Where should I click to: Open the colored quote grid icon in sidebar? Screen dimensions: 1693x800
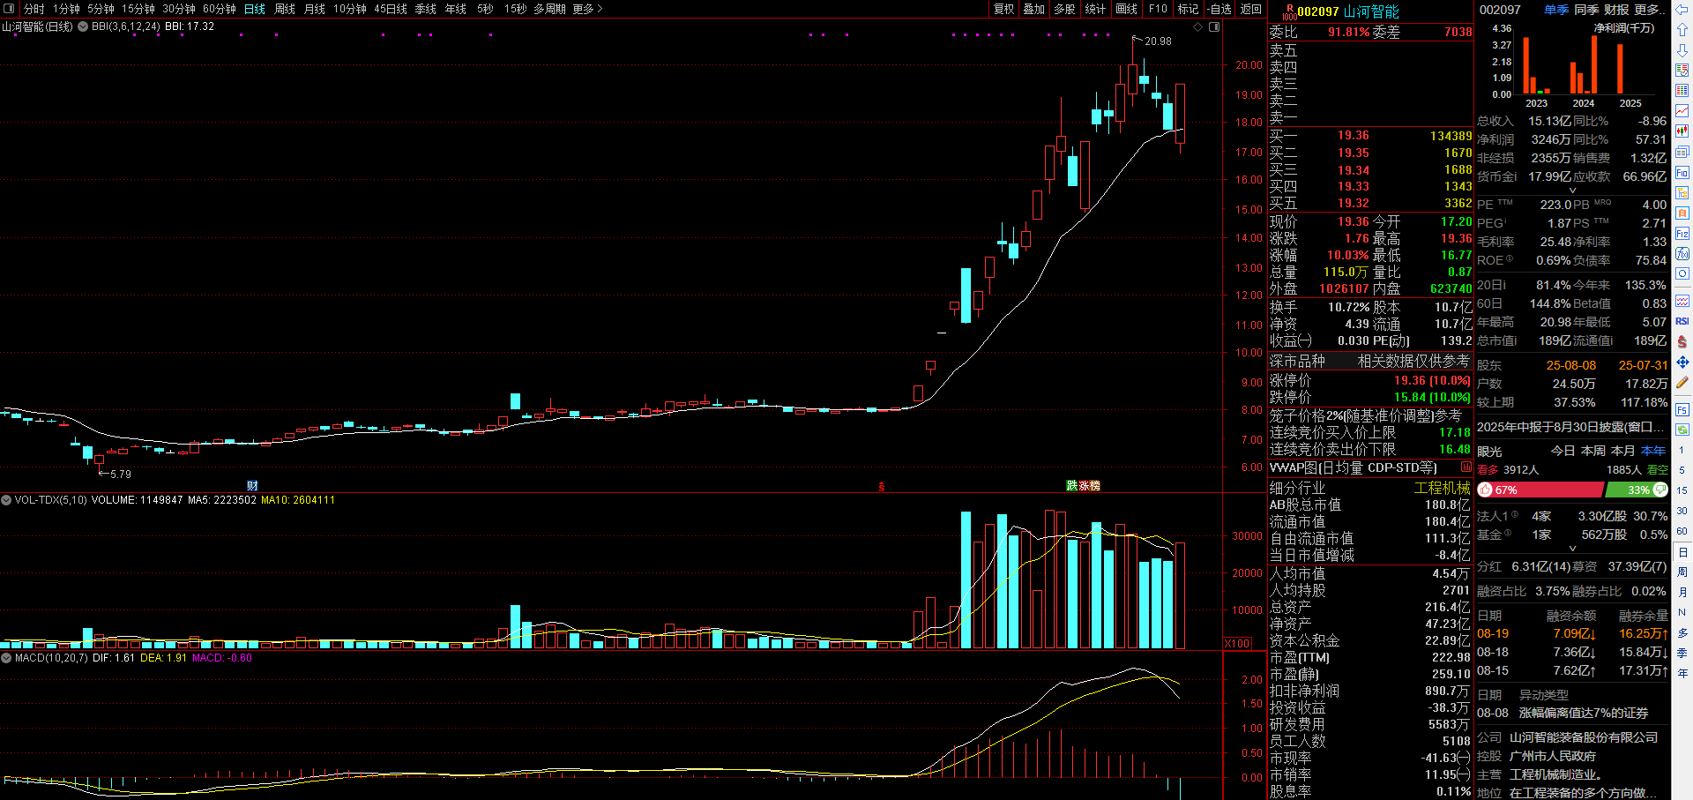pyautogui.click(x=1682, y=91)
